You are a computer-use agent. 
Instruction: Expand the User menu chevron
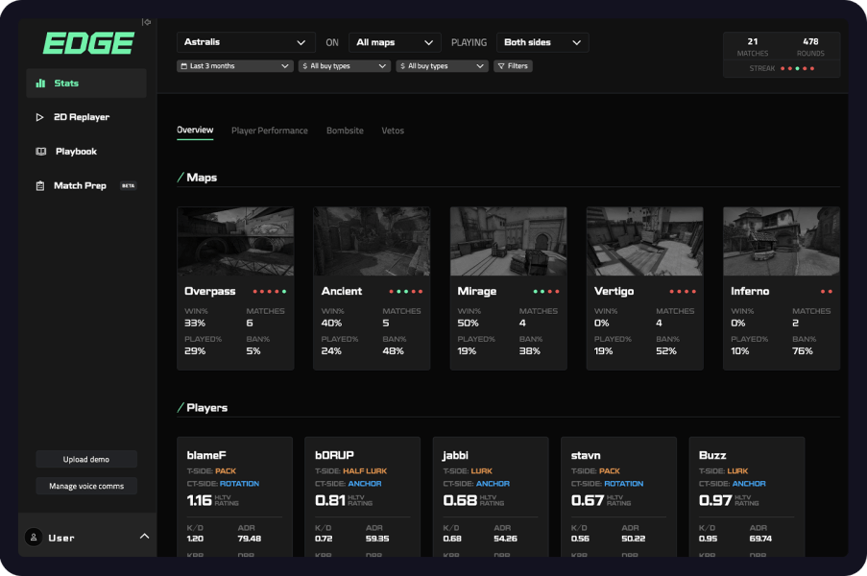coord(144,537)
